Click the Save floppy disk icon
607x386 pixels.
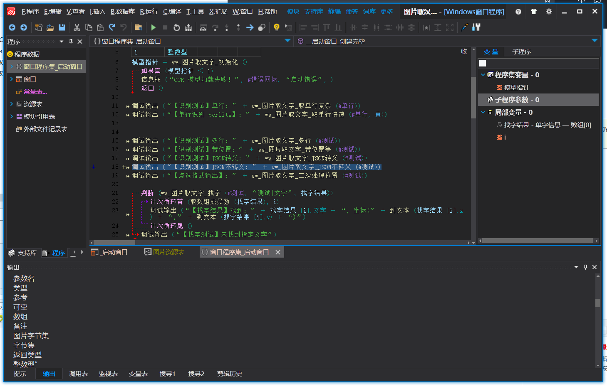coord(62,27)
